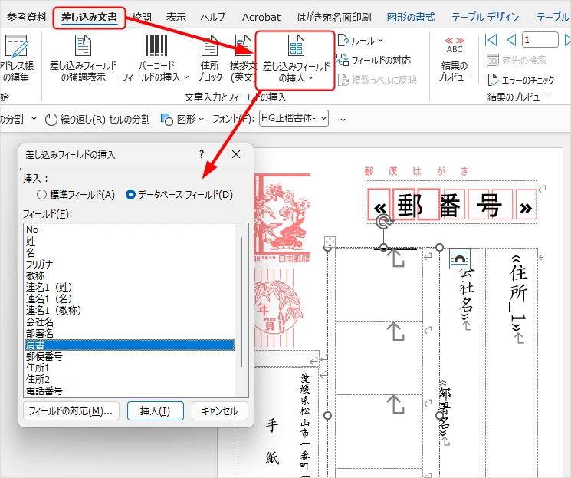The height and width of the screenshot is (478, 571).
Task: Select field No in list
Action: 130,229
